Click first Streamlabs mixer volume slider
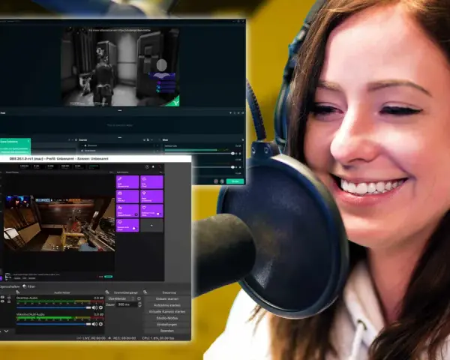 point(199,154)
